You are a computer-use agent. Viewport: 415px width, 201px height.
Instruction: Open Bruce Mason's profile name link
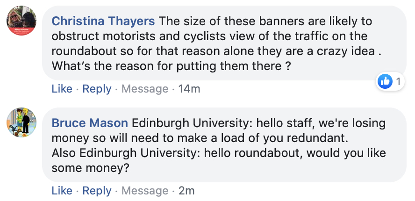90,123
